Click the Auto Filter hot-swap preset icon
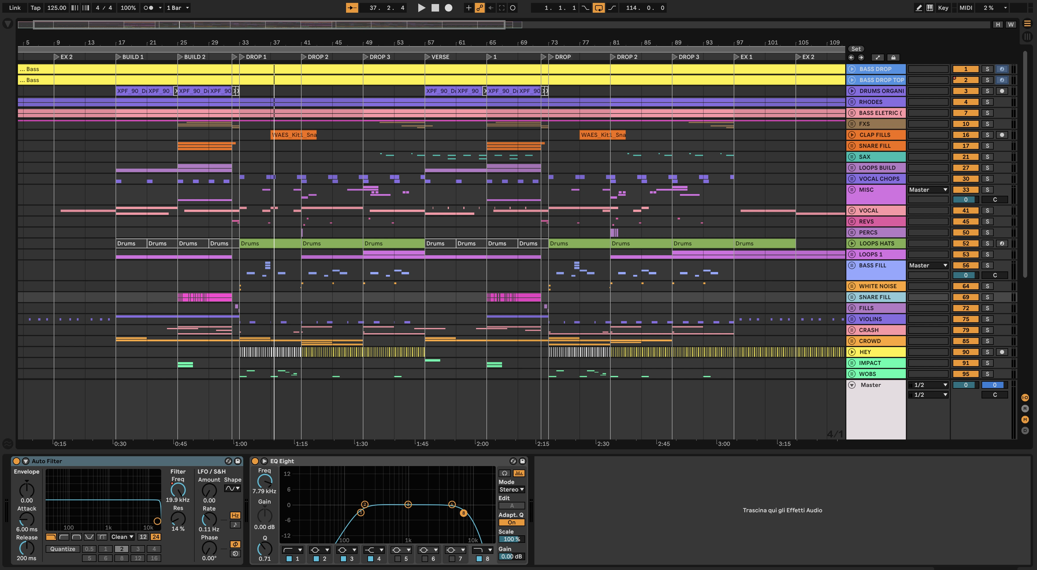This screenshot has height=570, width=1037. click(228, 461)
